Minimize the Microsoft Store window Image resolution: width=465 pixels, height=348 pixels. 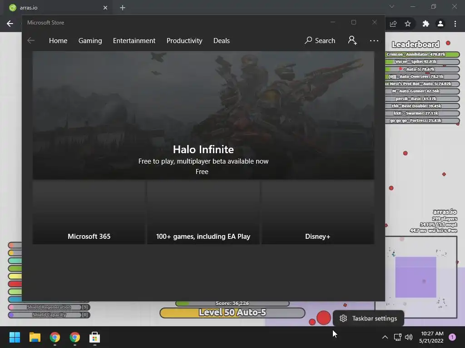coord(333,22)
